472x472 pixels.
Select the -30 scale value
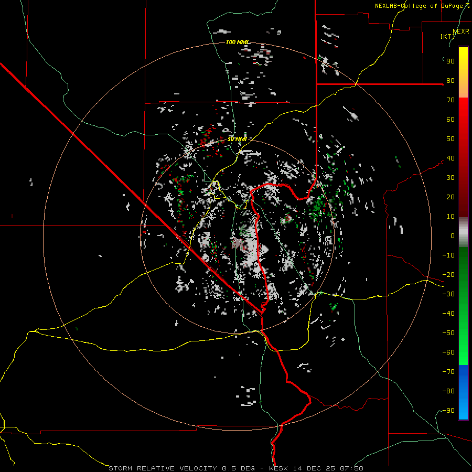click(448, 294)
